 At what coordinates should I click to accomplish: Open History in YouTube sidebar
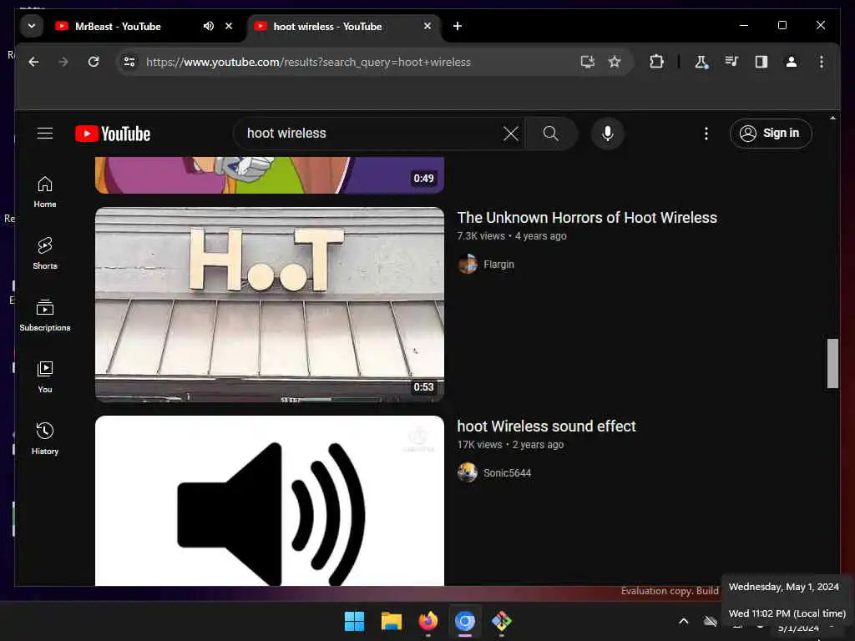tap(45, 439)
